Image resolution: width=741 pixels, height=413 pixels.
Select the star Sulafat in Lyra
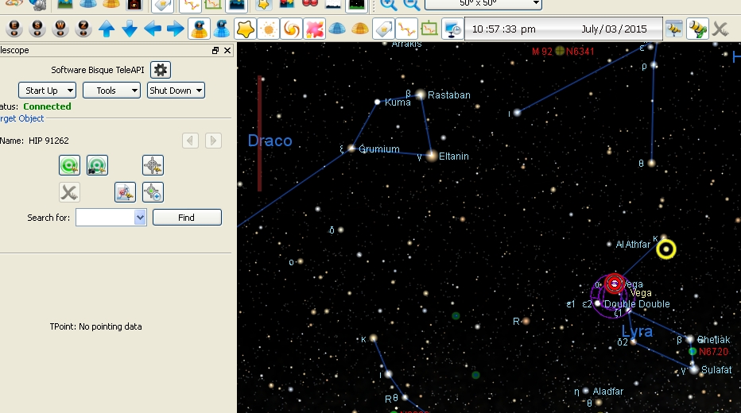[x=694, y=369]
